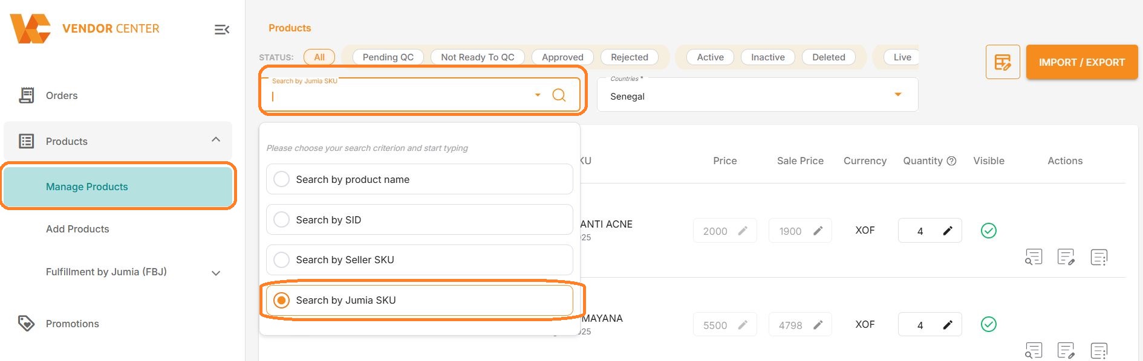The width and height of the screenshot is (1143, 361).
Task: Edit quantity pencil in MAYANA row
Action: coord(948,325)
